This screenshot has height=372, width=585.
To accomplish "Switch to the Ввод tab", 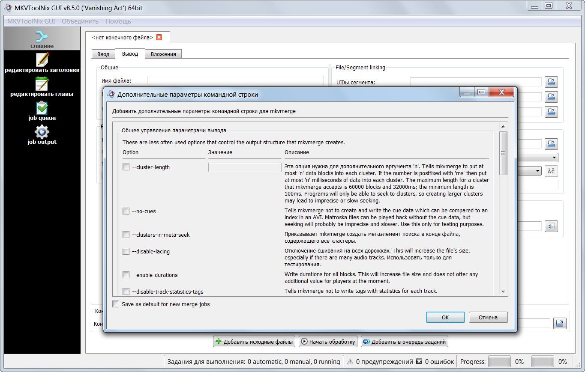I will tap(103, 54).
